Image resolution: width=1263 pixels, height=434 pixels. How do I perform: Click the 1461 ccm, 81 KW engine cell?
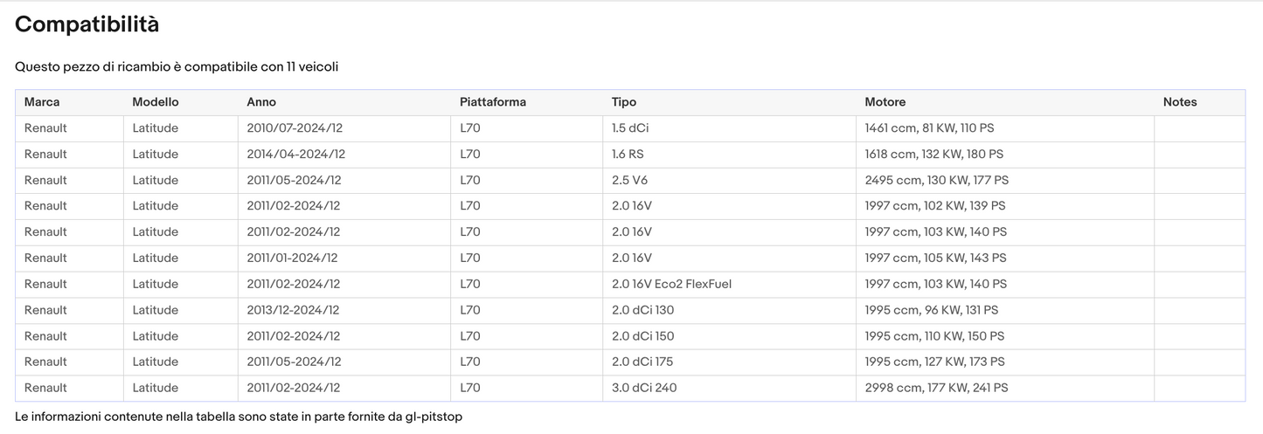click(x=929, y=128)
